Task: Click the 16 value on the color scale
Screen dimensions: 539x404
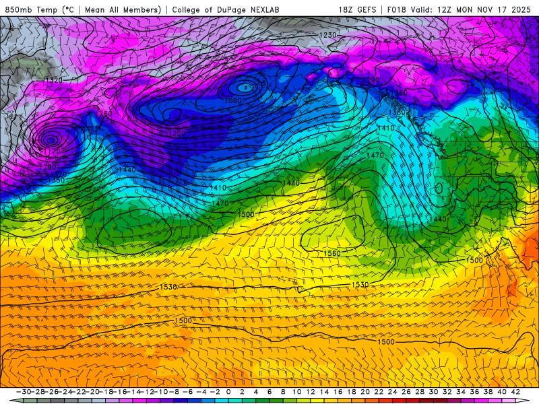Action: click(x=338, y=392)
